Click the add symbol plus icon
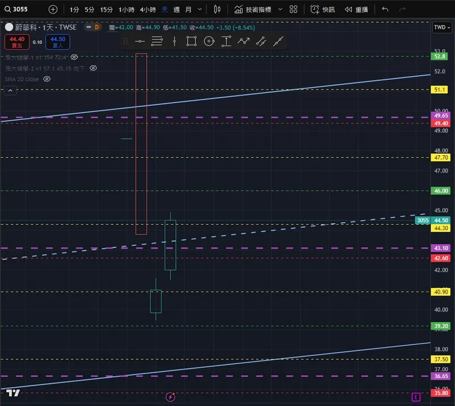 53,10
